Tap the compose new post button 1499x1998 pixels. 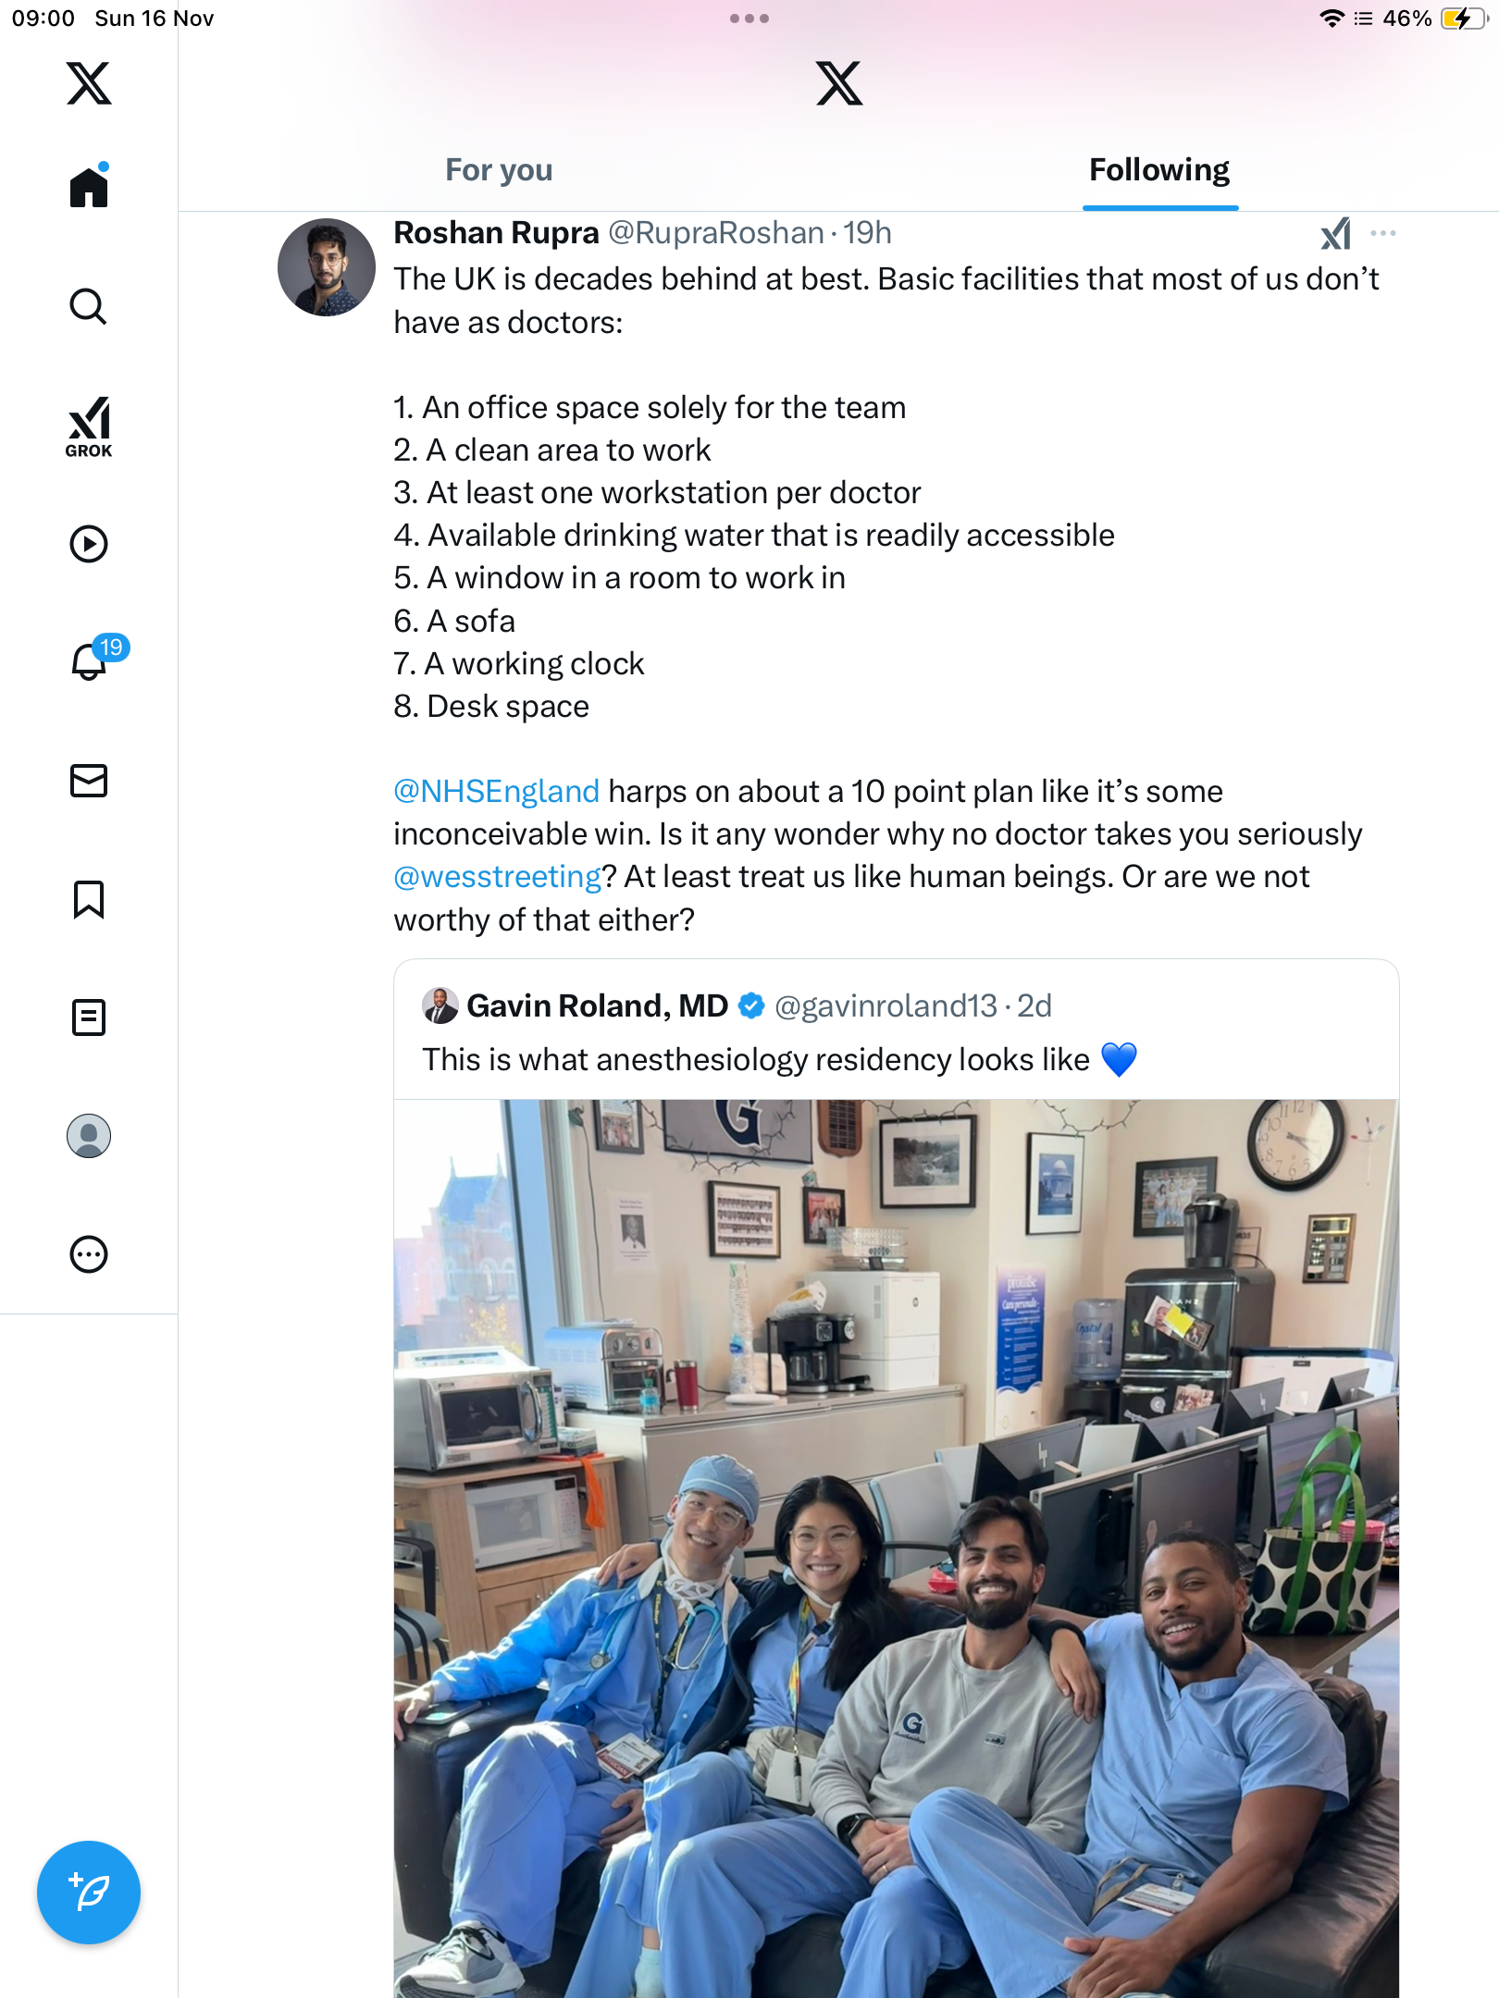89,1893
